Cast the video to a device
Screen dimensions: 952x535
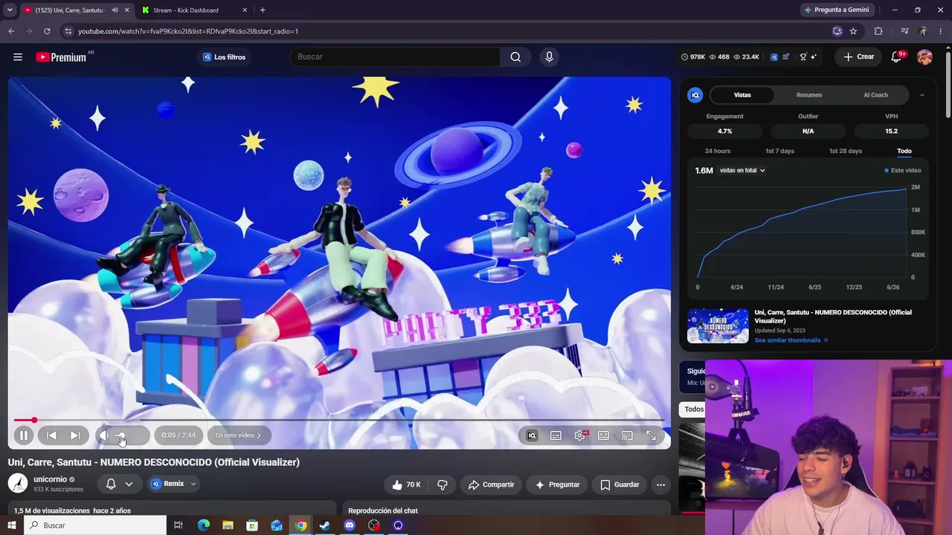tap(627, 435)
